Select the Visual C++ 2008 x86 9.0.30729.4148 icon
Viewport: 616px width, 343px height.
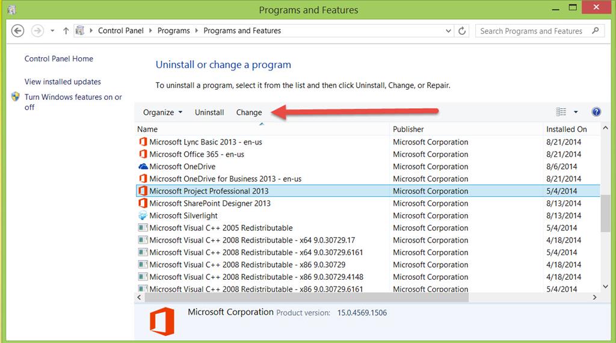pos(143,277)
